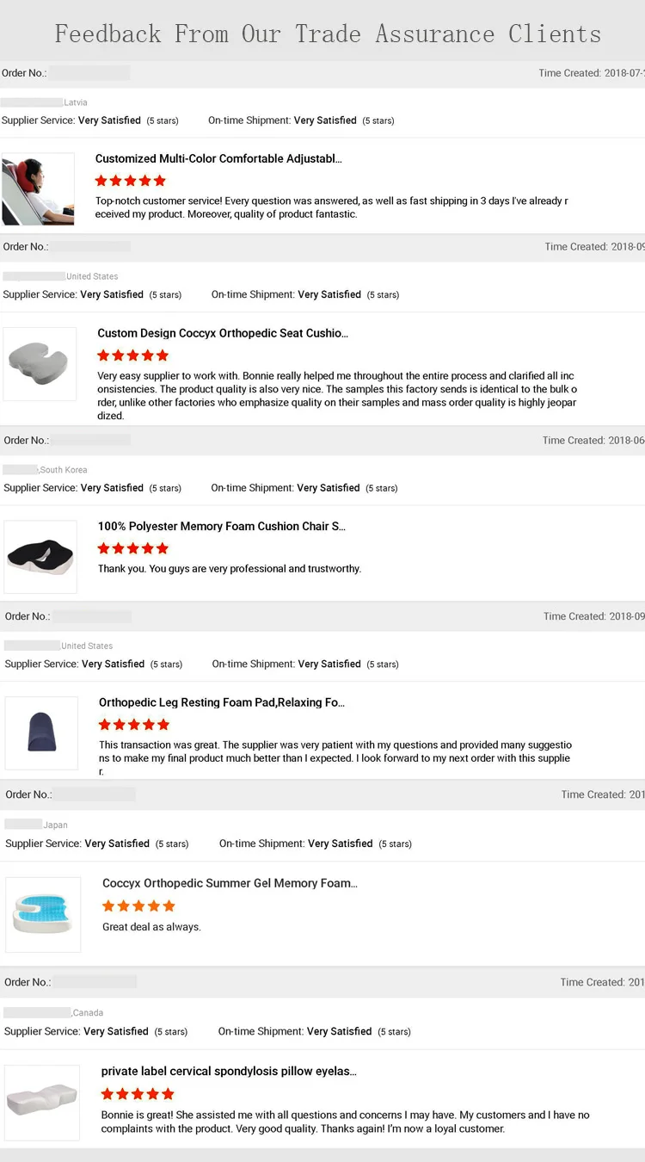Click the white cervical pillow thumbnail

(x=42, y=1101)
